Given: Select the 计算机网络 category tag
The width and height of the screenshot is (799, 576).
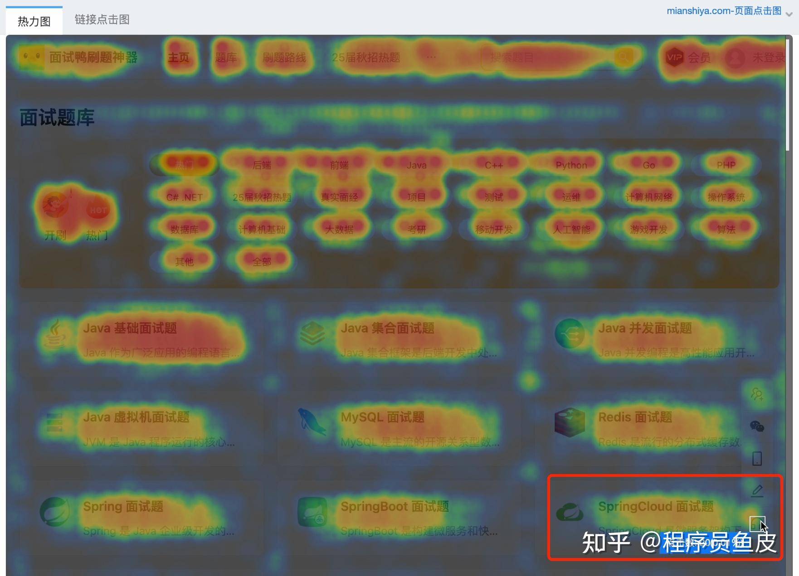Looking at the screenshot, I should click(x=649, y=197).
